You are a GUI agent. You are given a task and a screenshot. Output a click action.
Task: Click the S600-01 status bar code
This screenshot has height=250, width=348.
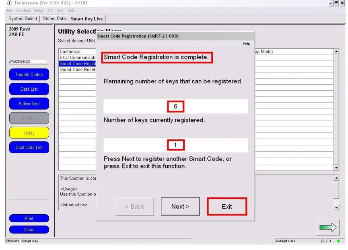12,241
